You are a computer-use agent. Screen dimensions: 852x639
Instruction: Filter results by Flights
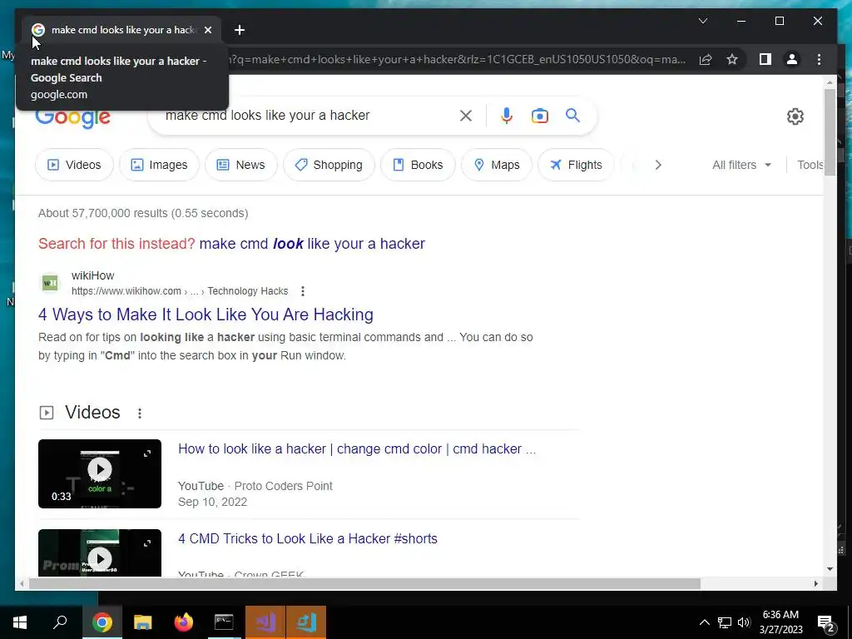576,165
